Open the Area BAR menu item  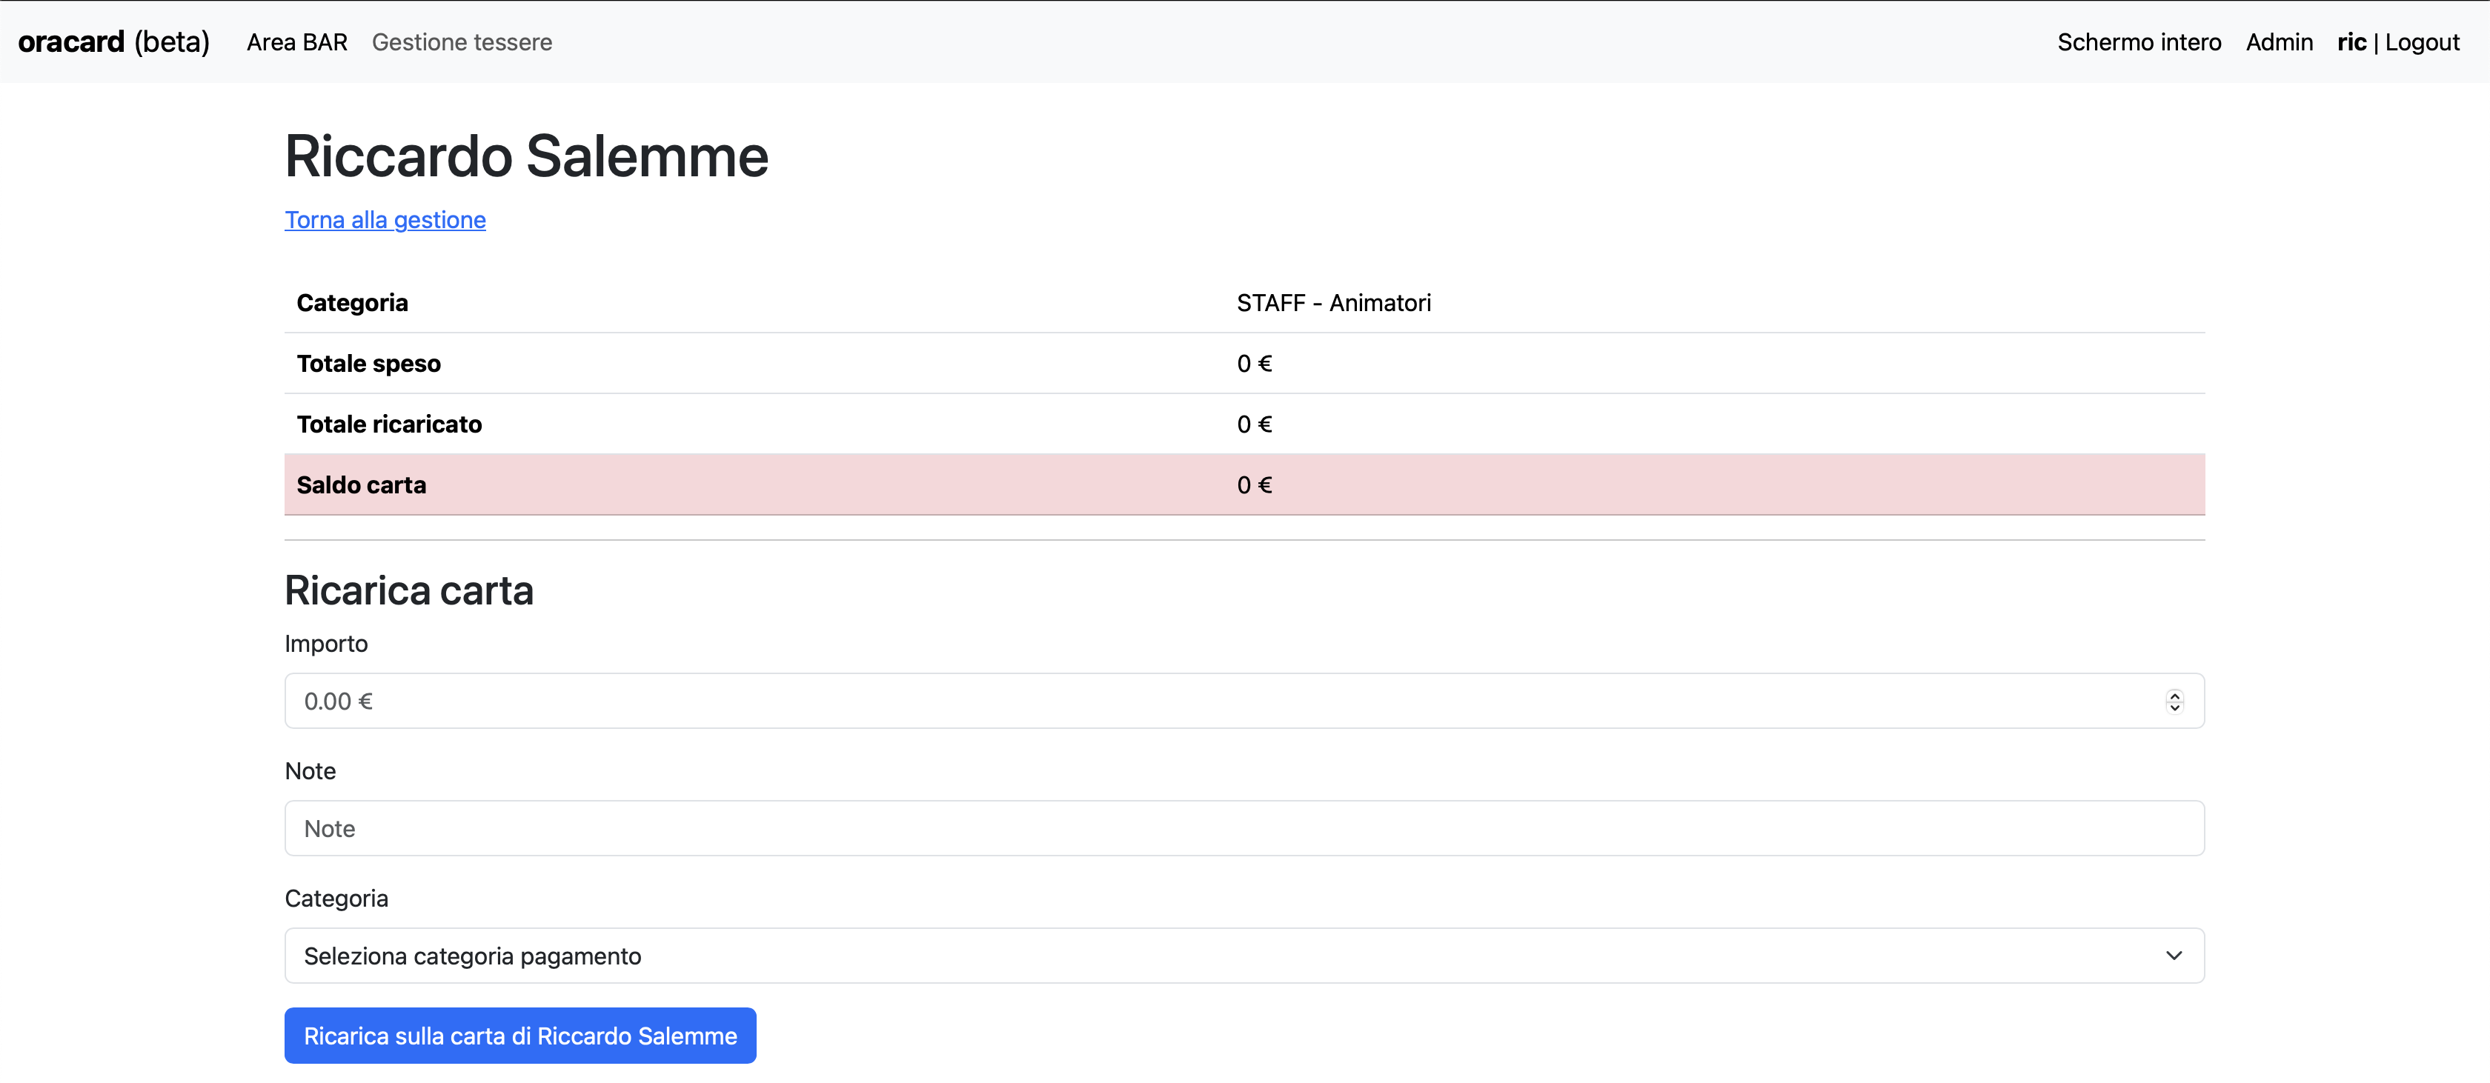(296, 42)
